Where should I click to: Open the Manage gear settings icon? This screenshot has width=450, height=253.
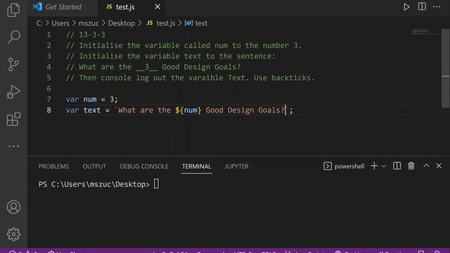[x=13, y=234]
